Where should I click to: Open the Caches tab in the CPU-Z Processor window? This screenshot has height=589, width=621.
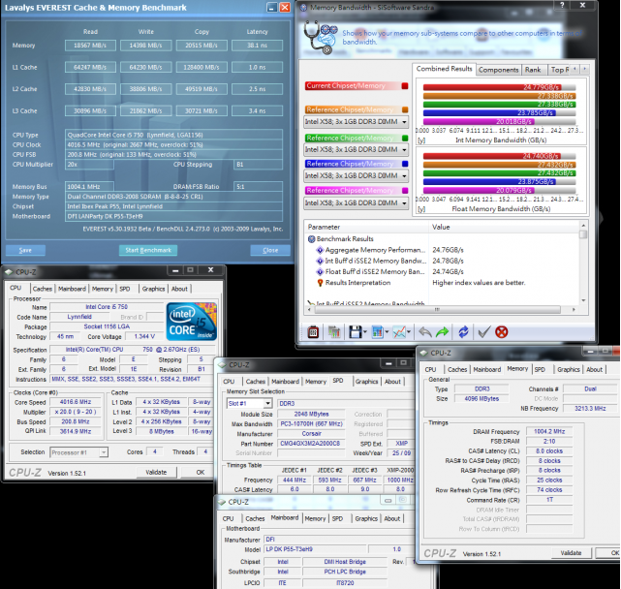tap(42, 289)
